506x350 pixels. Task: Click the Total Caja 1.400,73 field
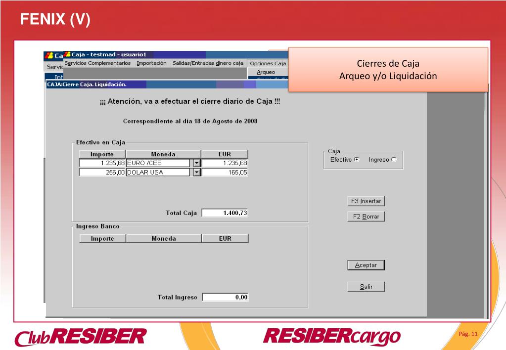click(x=225, y=213)
